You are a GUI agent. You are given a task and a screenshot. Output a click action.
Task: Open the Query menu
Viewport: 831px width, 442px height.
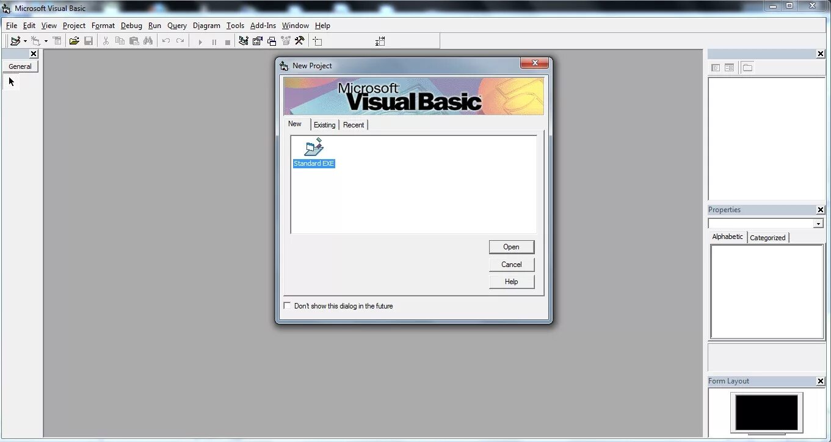pos(177,26)
